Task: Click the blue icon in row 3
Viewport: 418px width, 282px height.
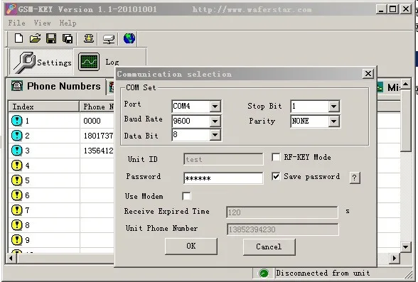Action: (17, 151)
